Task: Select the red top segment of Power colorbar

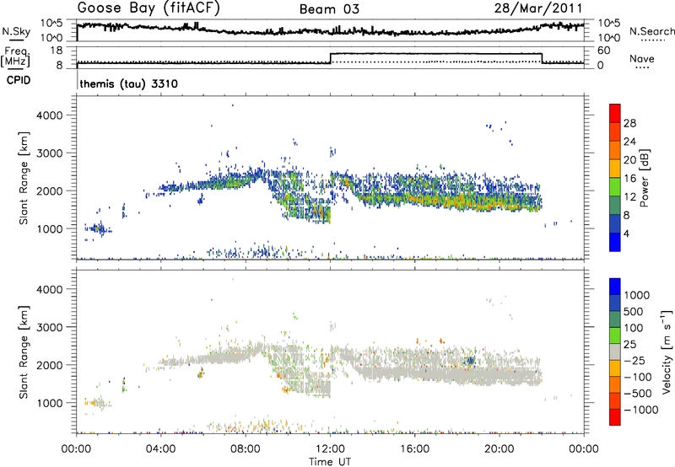Action: coord(615,113)
